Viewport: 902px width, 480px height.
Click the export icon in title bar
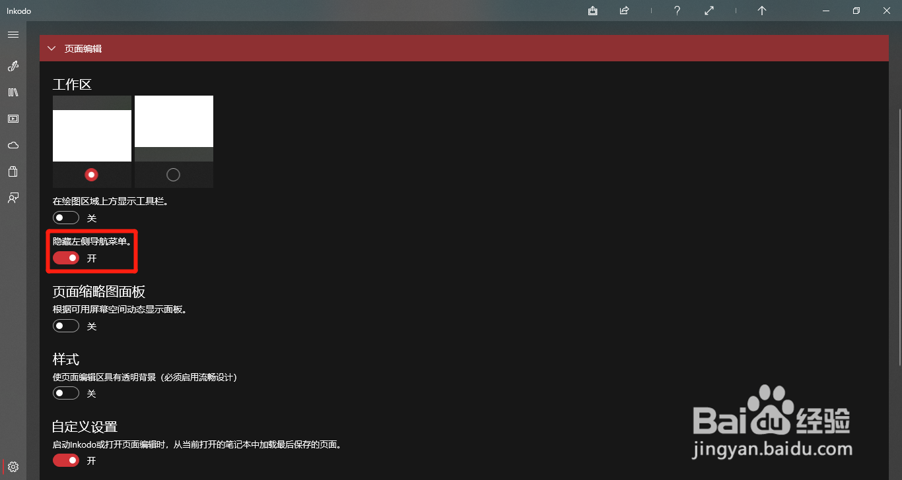[x=593, y=11]
